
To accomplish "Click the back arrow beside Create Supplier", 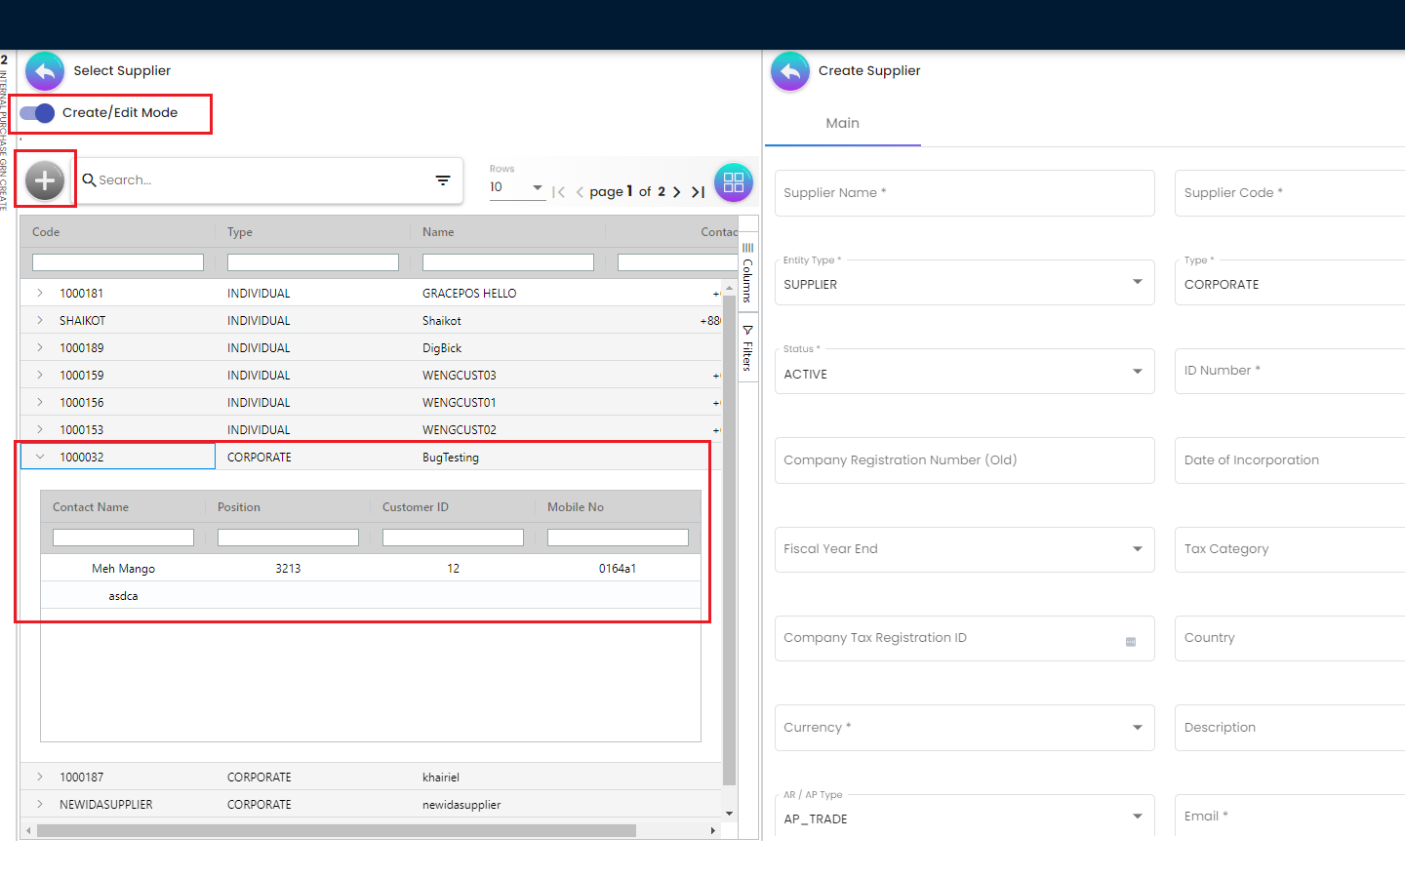I will (790, 71).
